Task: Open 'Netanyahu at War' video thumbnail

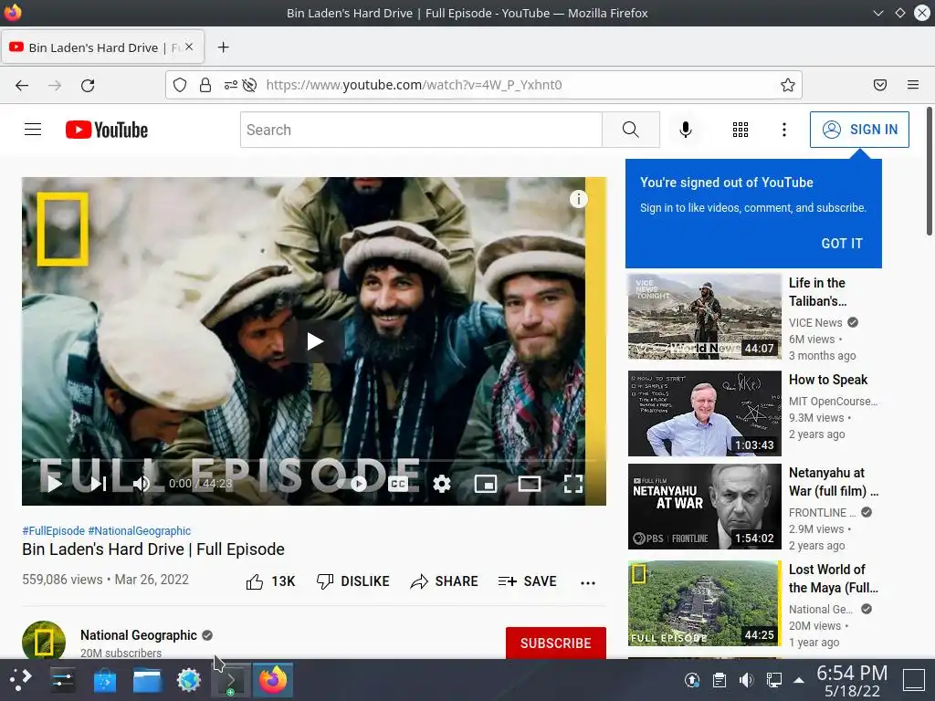Action: tap(704, 507)
